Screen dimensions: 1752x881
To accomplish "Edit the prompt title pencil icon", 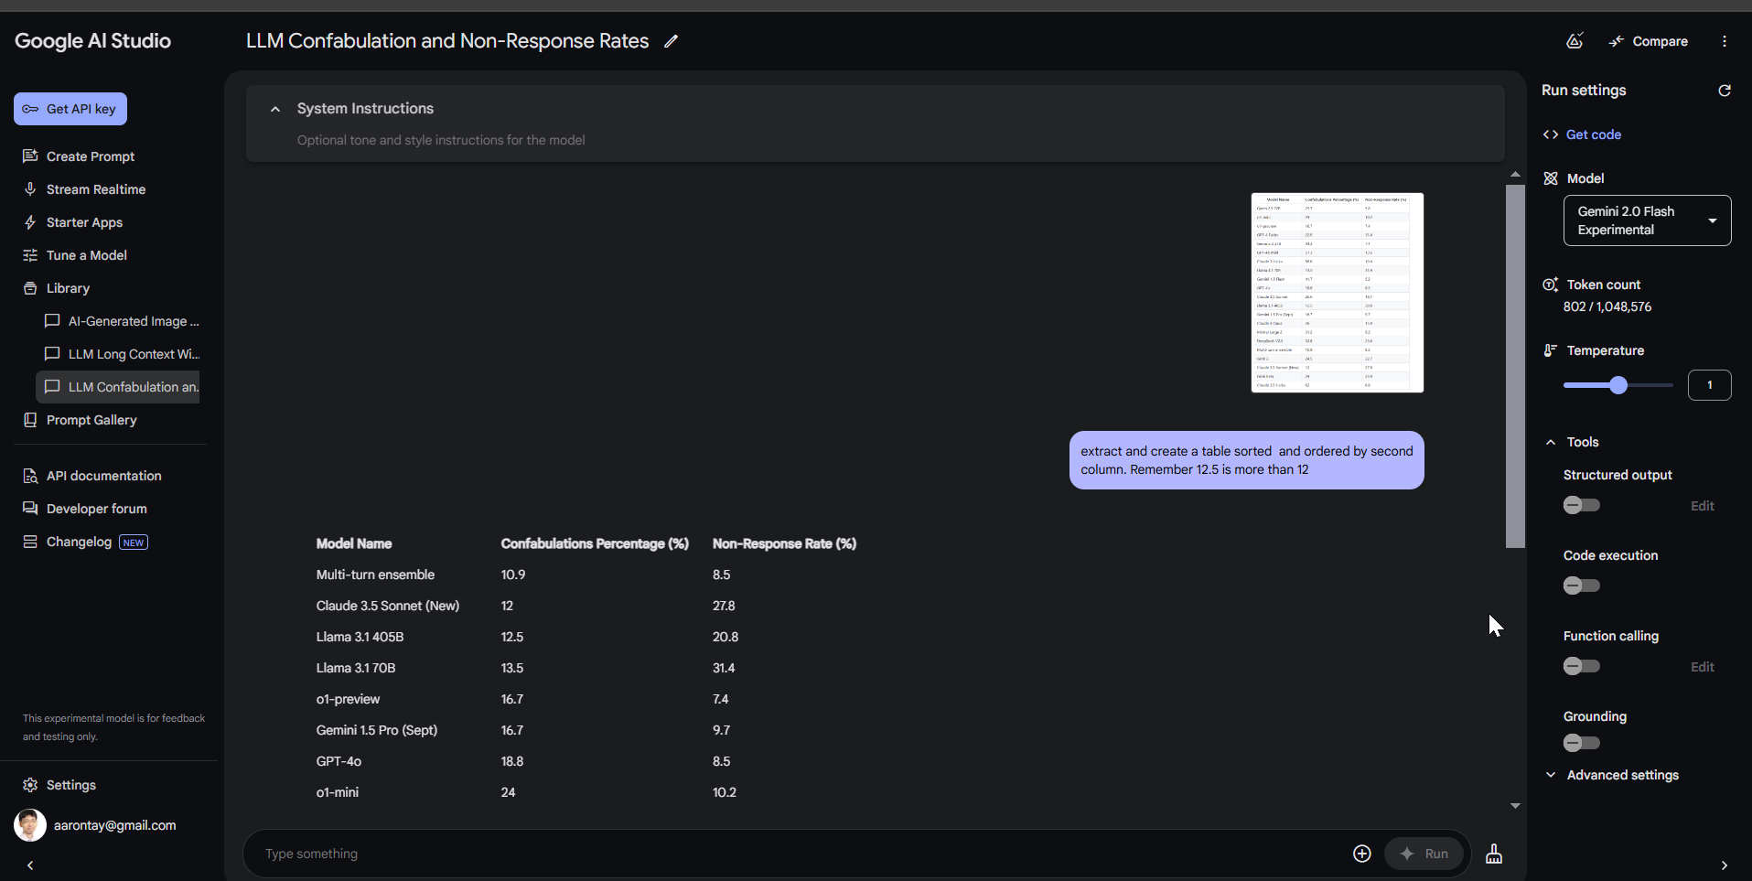I will click(x=672, y=41).
